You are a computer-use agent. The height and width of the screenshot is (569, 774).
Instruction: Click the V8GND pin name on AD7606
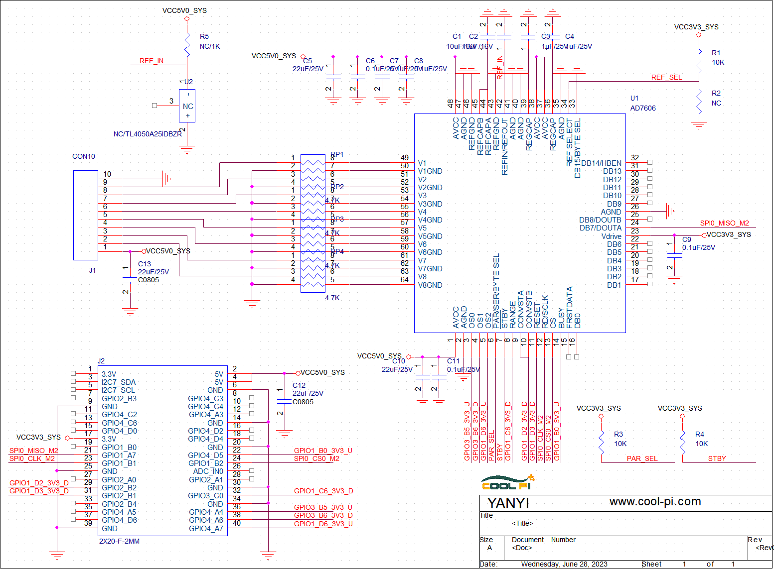coord(430,285)
